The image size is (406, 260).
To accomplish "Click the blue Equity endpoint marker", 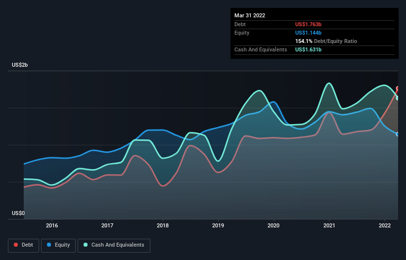I will coord(398,134).
